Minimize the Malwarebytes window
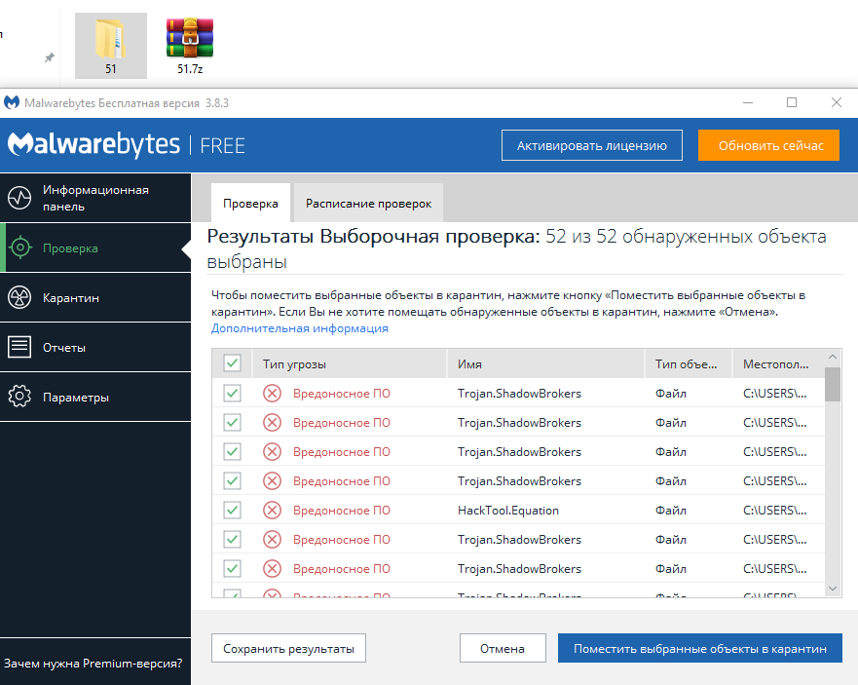858x685 pixels. click(x=748, y=102)
